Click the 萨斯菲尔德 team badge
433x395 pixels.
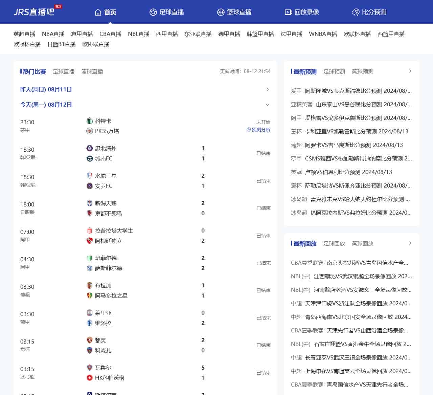tap(90, 268)
